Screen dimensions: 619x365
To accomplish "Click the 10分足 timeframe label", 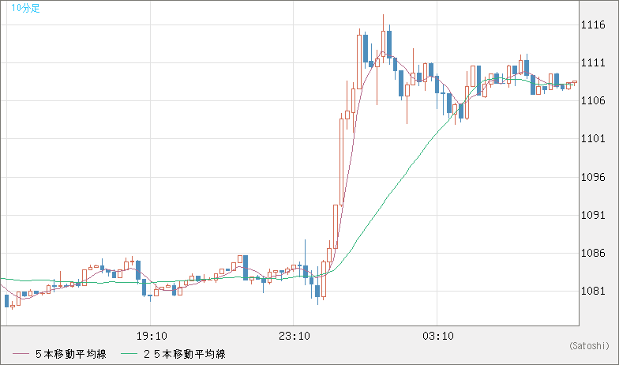I will (26, 9).
